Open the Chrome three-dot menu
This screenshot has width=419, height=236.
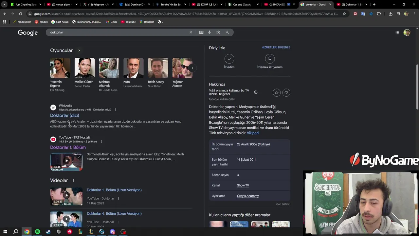point(414,14)
